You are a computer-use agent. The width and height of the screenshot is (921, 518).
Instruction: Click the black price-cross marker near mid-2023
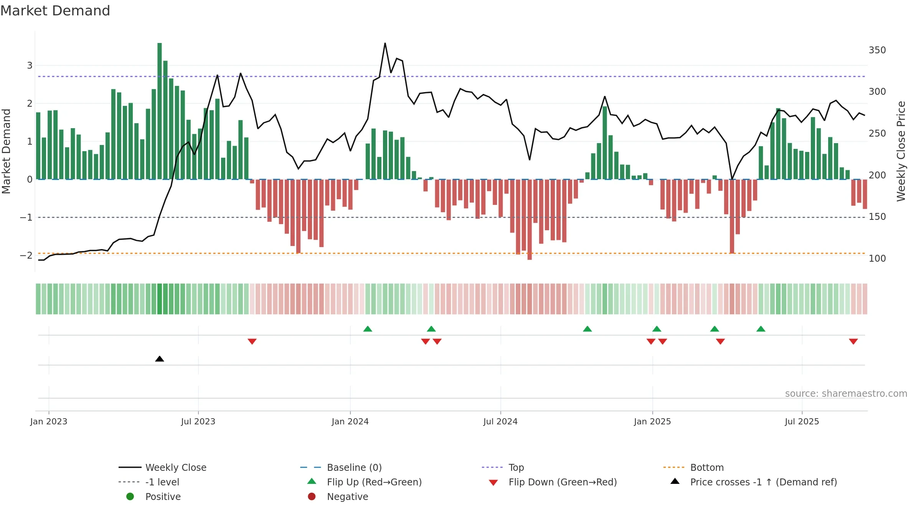(x=160, y=359)
